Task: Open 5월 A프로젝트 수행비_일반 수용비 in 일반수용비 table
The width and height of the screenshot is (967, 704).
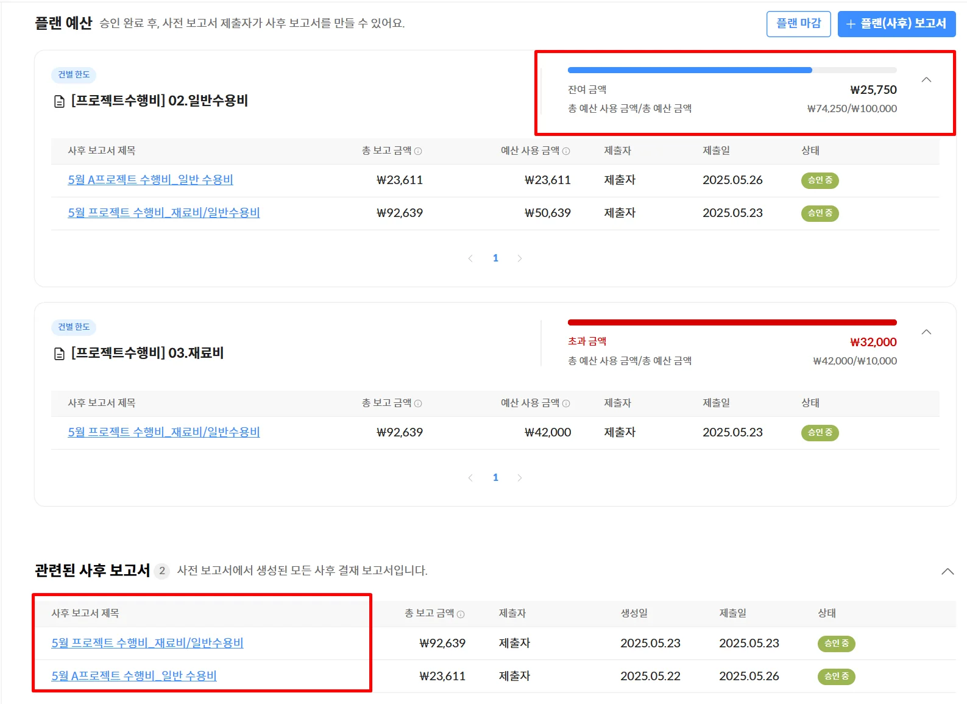Action: pyautogui.click(x=151, y=180)
